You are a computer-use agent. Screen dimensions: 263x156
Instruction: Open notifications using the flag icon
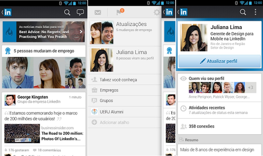119,12
